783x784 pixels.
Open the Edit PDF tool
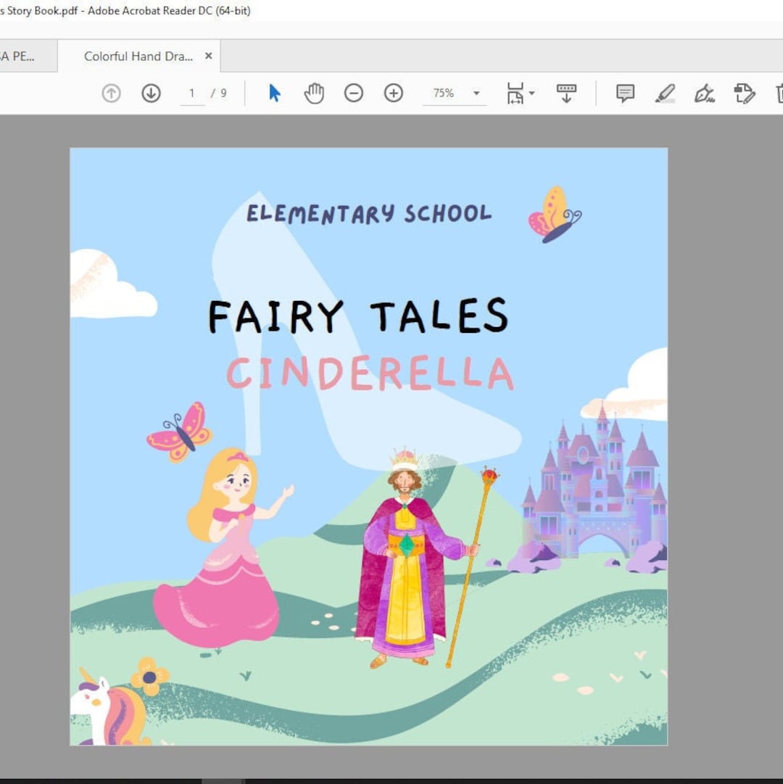pyautogui.click(x=745, y=93)
